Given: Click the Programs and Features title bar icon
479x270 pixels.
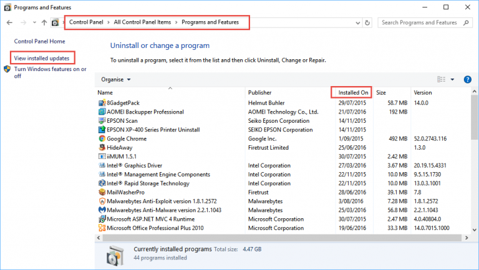Looking at the screenshot, I should click(7, 7).
